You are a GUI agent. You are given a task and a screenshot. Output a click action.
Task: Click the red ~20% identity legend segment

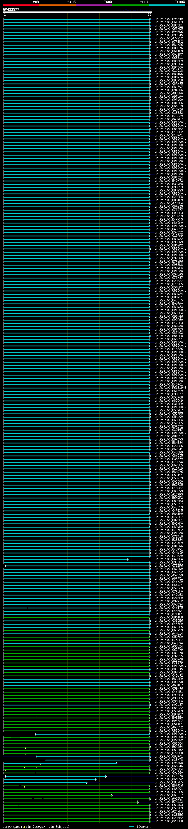[x=21, y=5]
